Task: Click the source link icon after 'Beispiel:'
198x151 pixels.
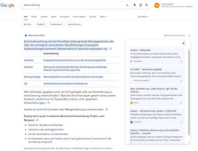Action: coord(37,120)
